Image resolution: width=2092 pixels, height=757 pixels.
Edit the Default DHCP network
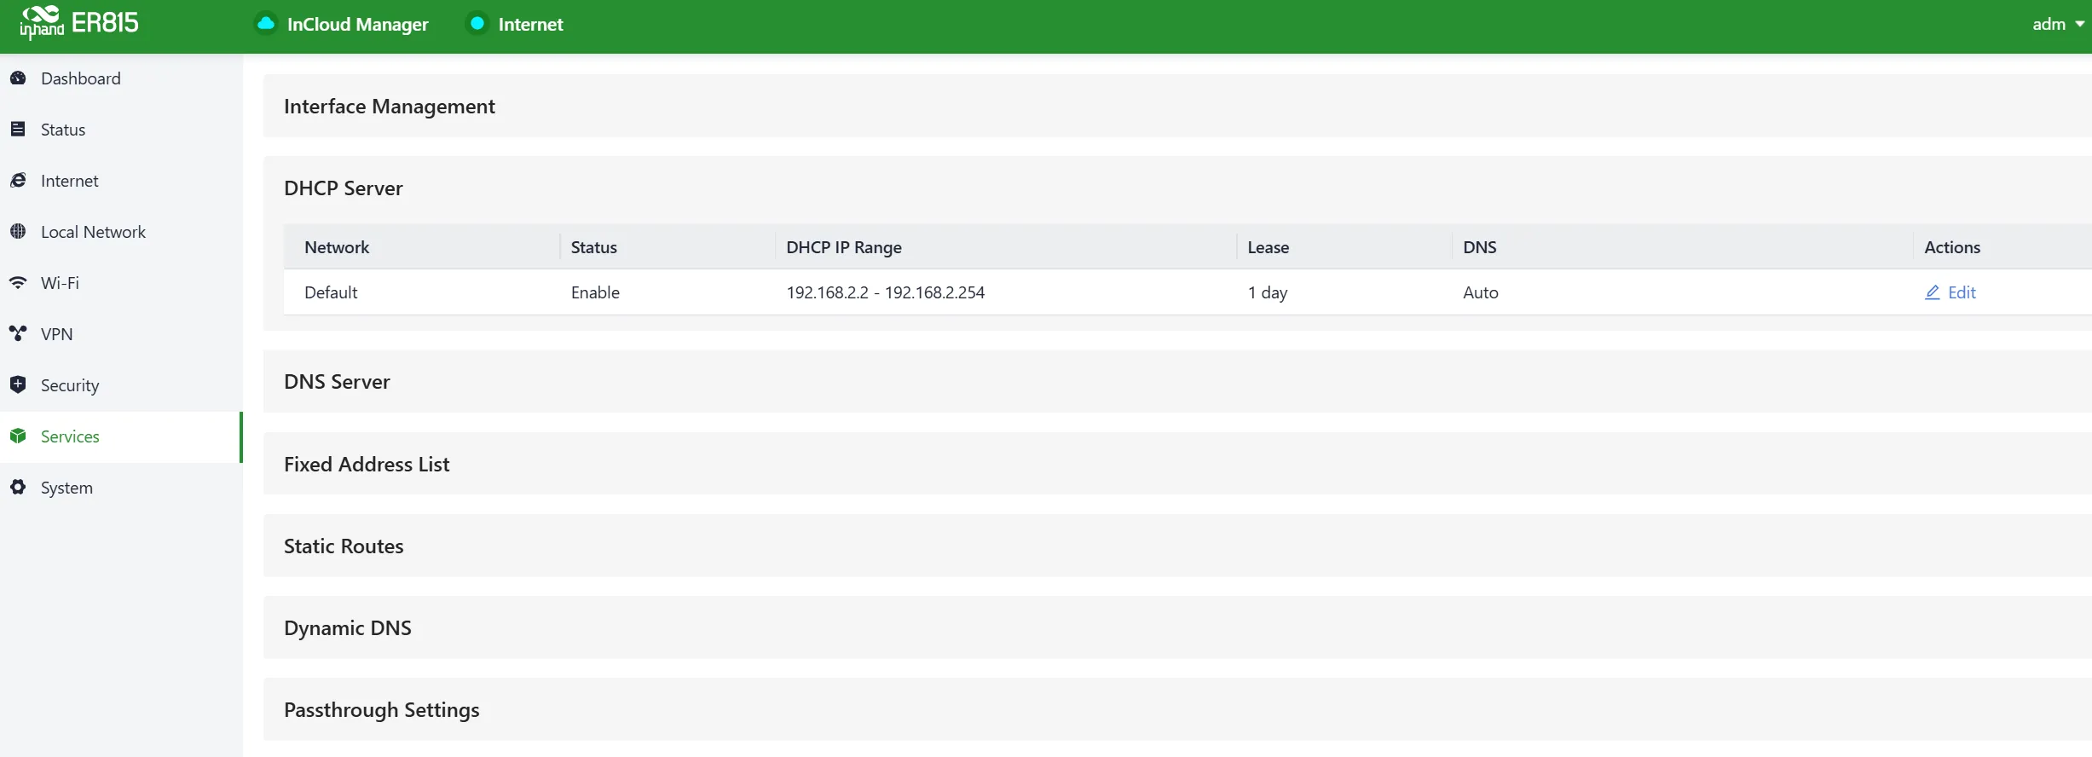pos(1950,292)
